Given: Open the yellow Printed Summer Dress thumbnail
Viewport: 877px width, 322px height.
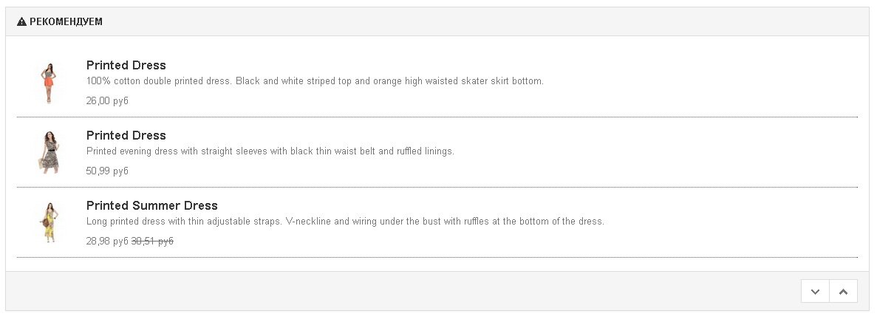Looking at the screenshot, I should 49,222.
